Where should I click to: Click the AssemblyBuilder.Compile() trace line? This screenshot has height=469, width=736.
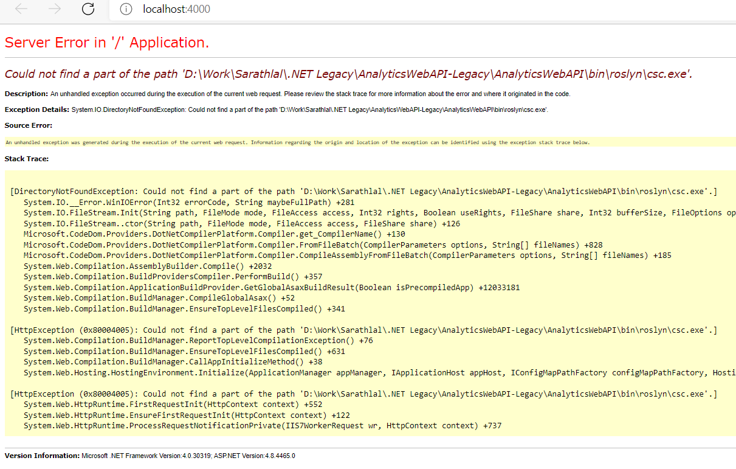coord(148,266)
